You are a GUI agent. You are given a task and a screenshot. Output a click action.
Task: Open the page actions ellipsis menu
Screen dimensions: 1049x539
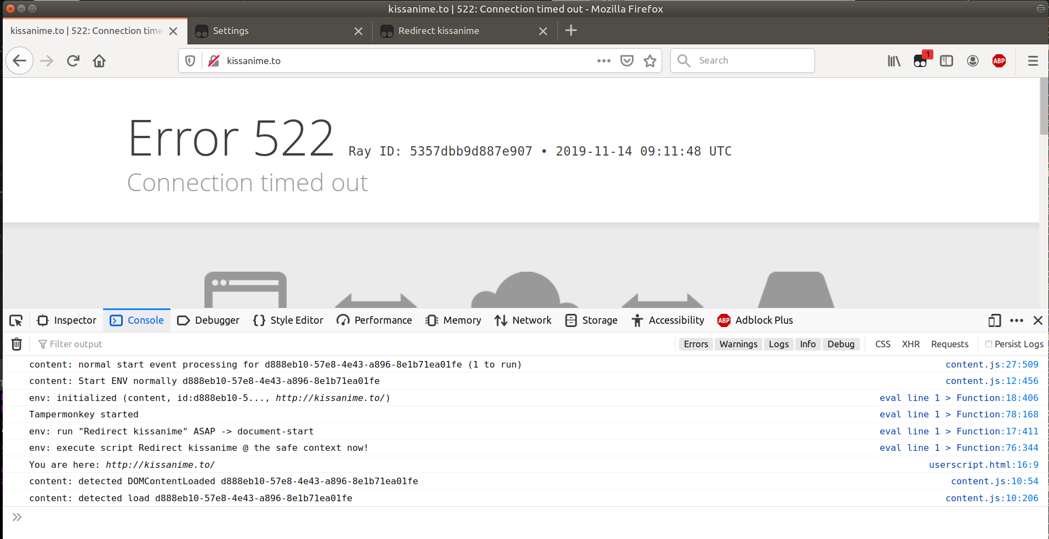(x=603, y=60)
